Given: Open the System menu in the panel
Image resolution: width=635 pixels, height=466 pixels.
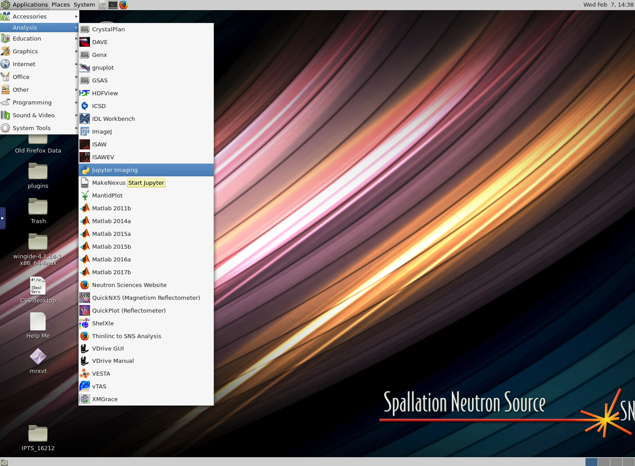Looking at the screenshot, I should click(84, 4).
